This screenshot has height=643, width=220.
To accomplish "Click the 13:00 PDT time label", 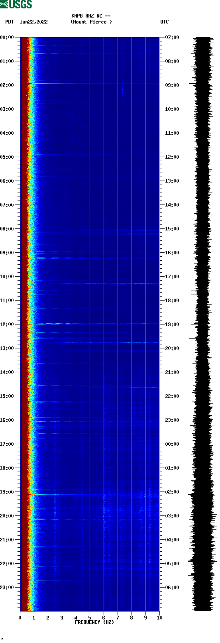I will [x=7, y=348].
